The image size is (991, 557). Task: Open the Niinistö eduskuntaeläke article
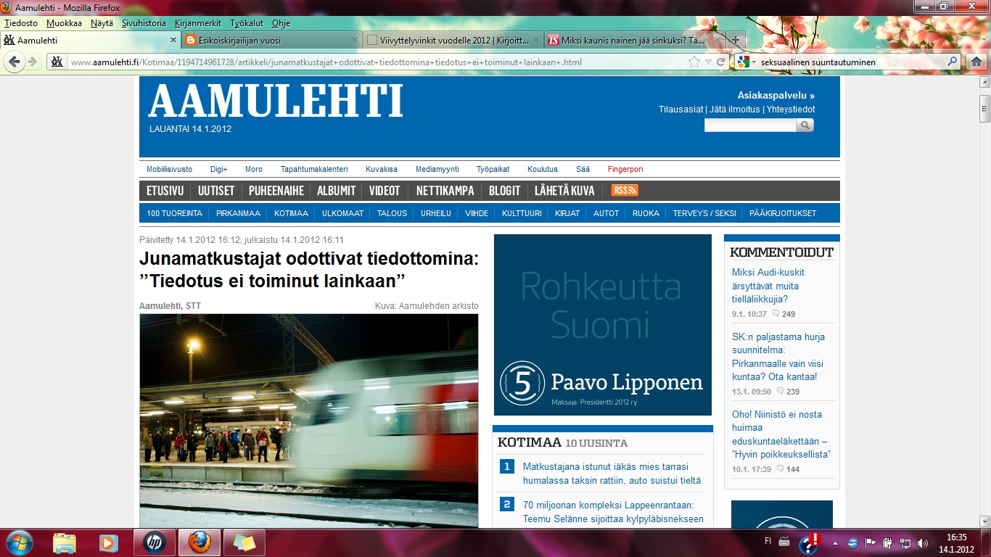coord(781,434)
